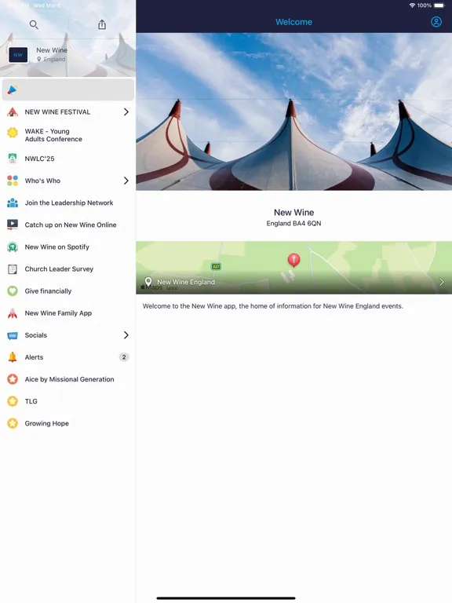Expand the Who's Who chevron
Screen dimensions: 452x603
[126, 181]
